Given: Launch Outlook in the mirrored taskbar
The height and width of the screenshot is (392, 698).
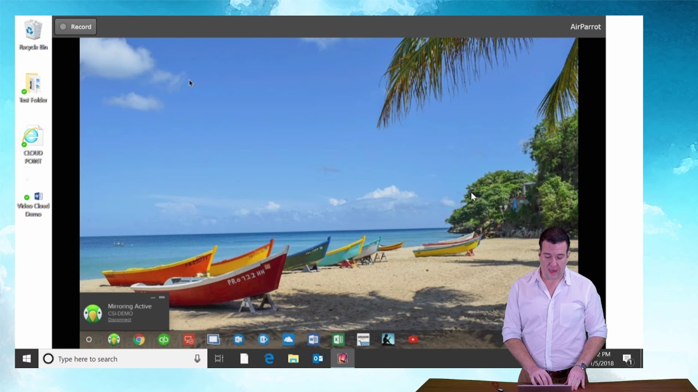Looking at the screenshot, I should pyautogui.click(x=238, y=340).
